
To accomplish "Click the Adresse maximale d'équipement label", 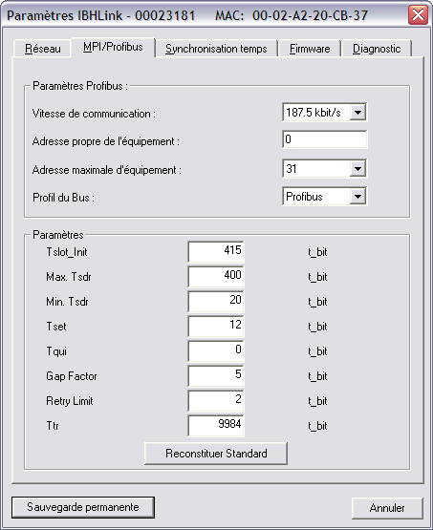I will pyautogui.click(x=107, y=170).
